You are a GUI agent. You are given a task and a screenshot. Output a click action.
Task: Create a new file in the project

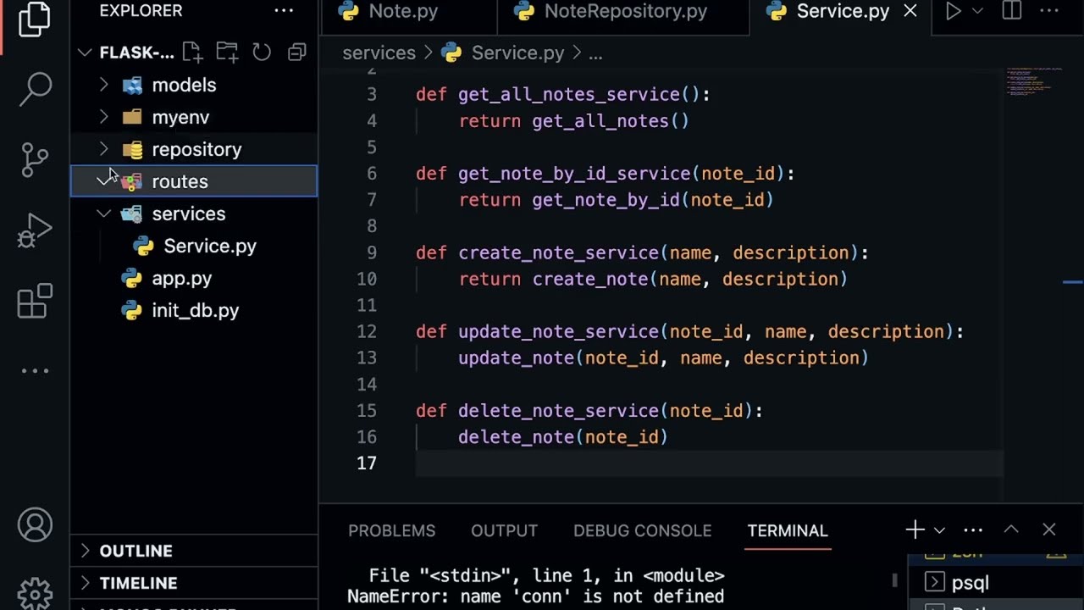[x=191, y=53]
